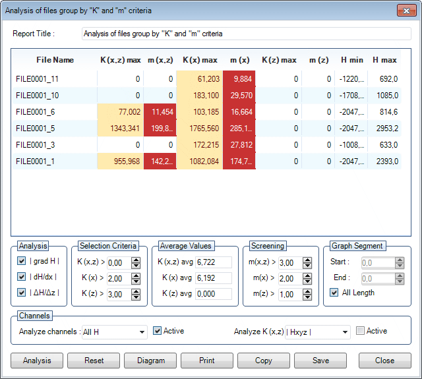This screenshot has width=422, height=379.
Task: Click the Analysis button
Action: click(x=37, y=361)
